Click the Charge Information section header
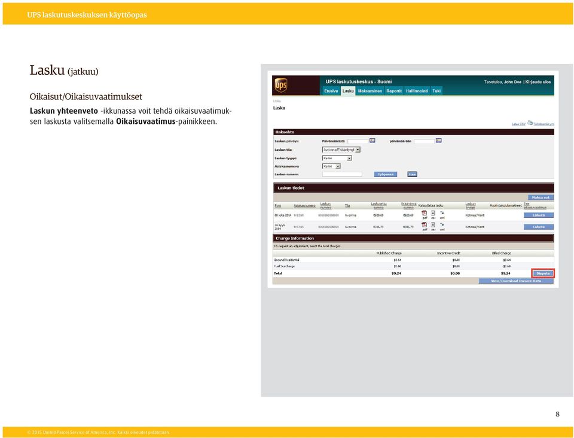 click(x=413, y=238)
